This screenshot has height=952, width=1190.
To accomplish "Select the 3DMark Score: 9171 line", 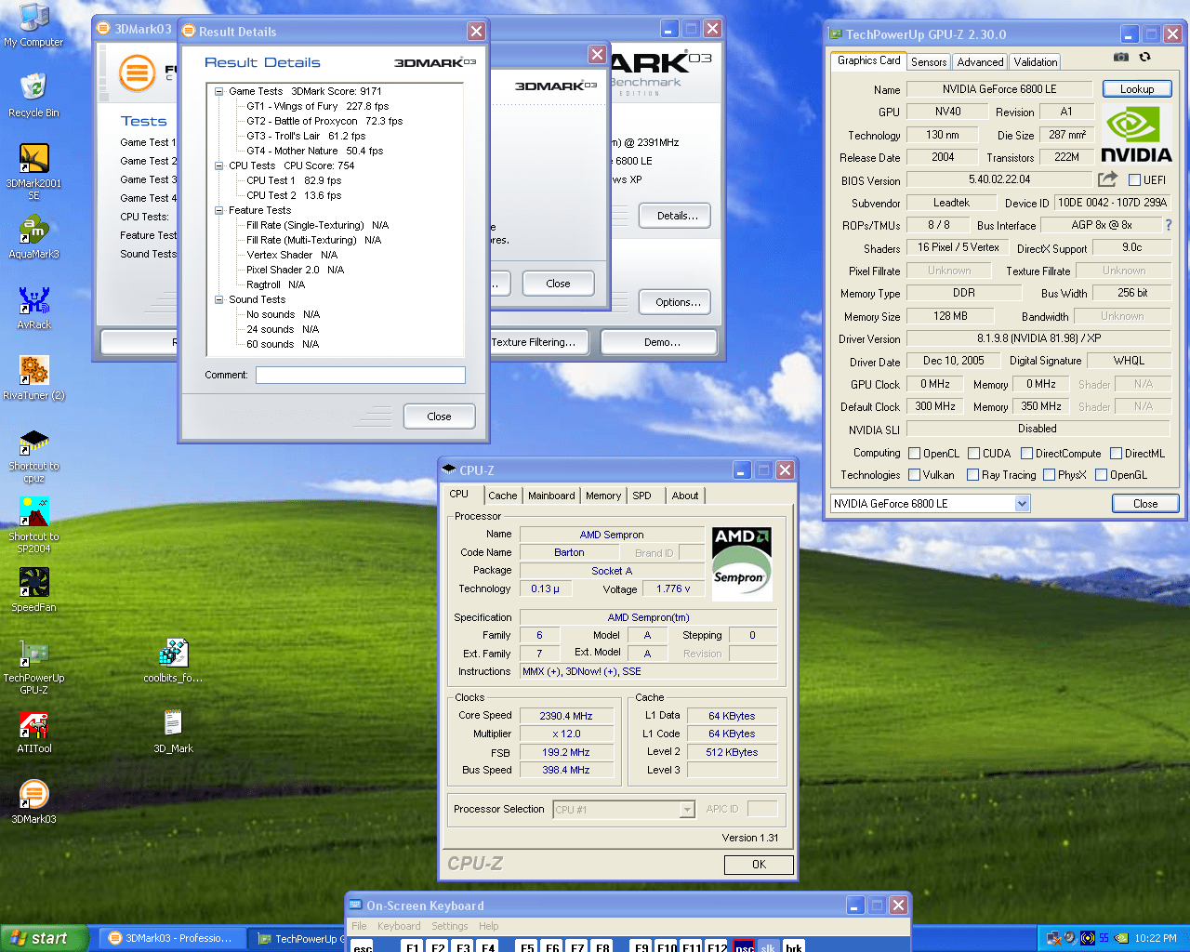I will (x=337, y=91).
